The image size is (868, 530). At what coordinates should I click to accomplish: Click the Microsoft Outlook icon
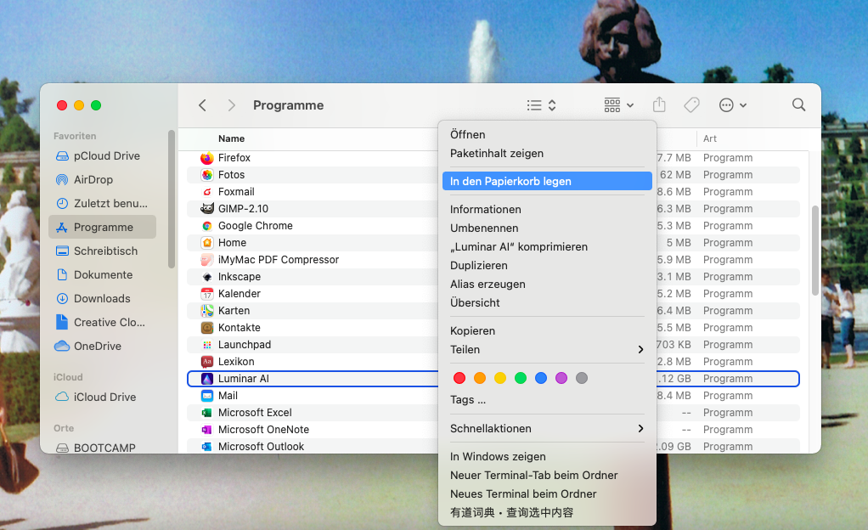207,447
